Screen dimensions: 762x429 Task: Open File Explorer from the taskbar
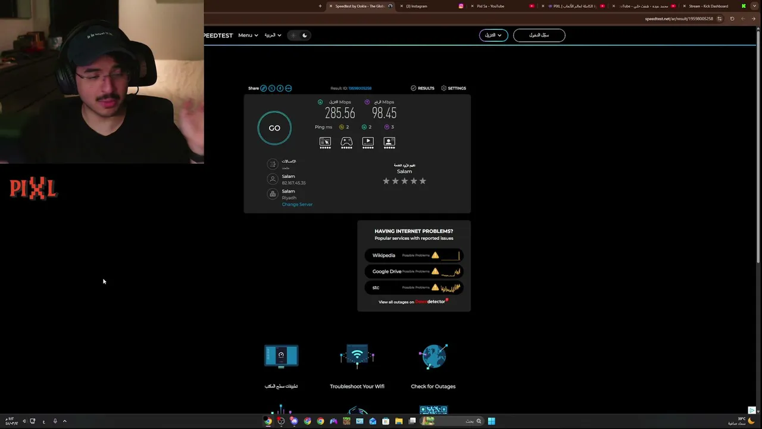click(399, 421)
